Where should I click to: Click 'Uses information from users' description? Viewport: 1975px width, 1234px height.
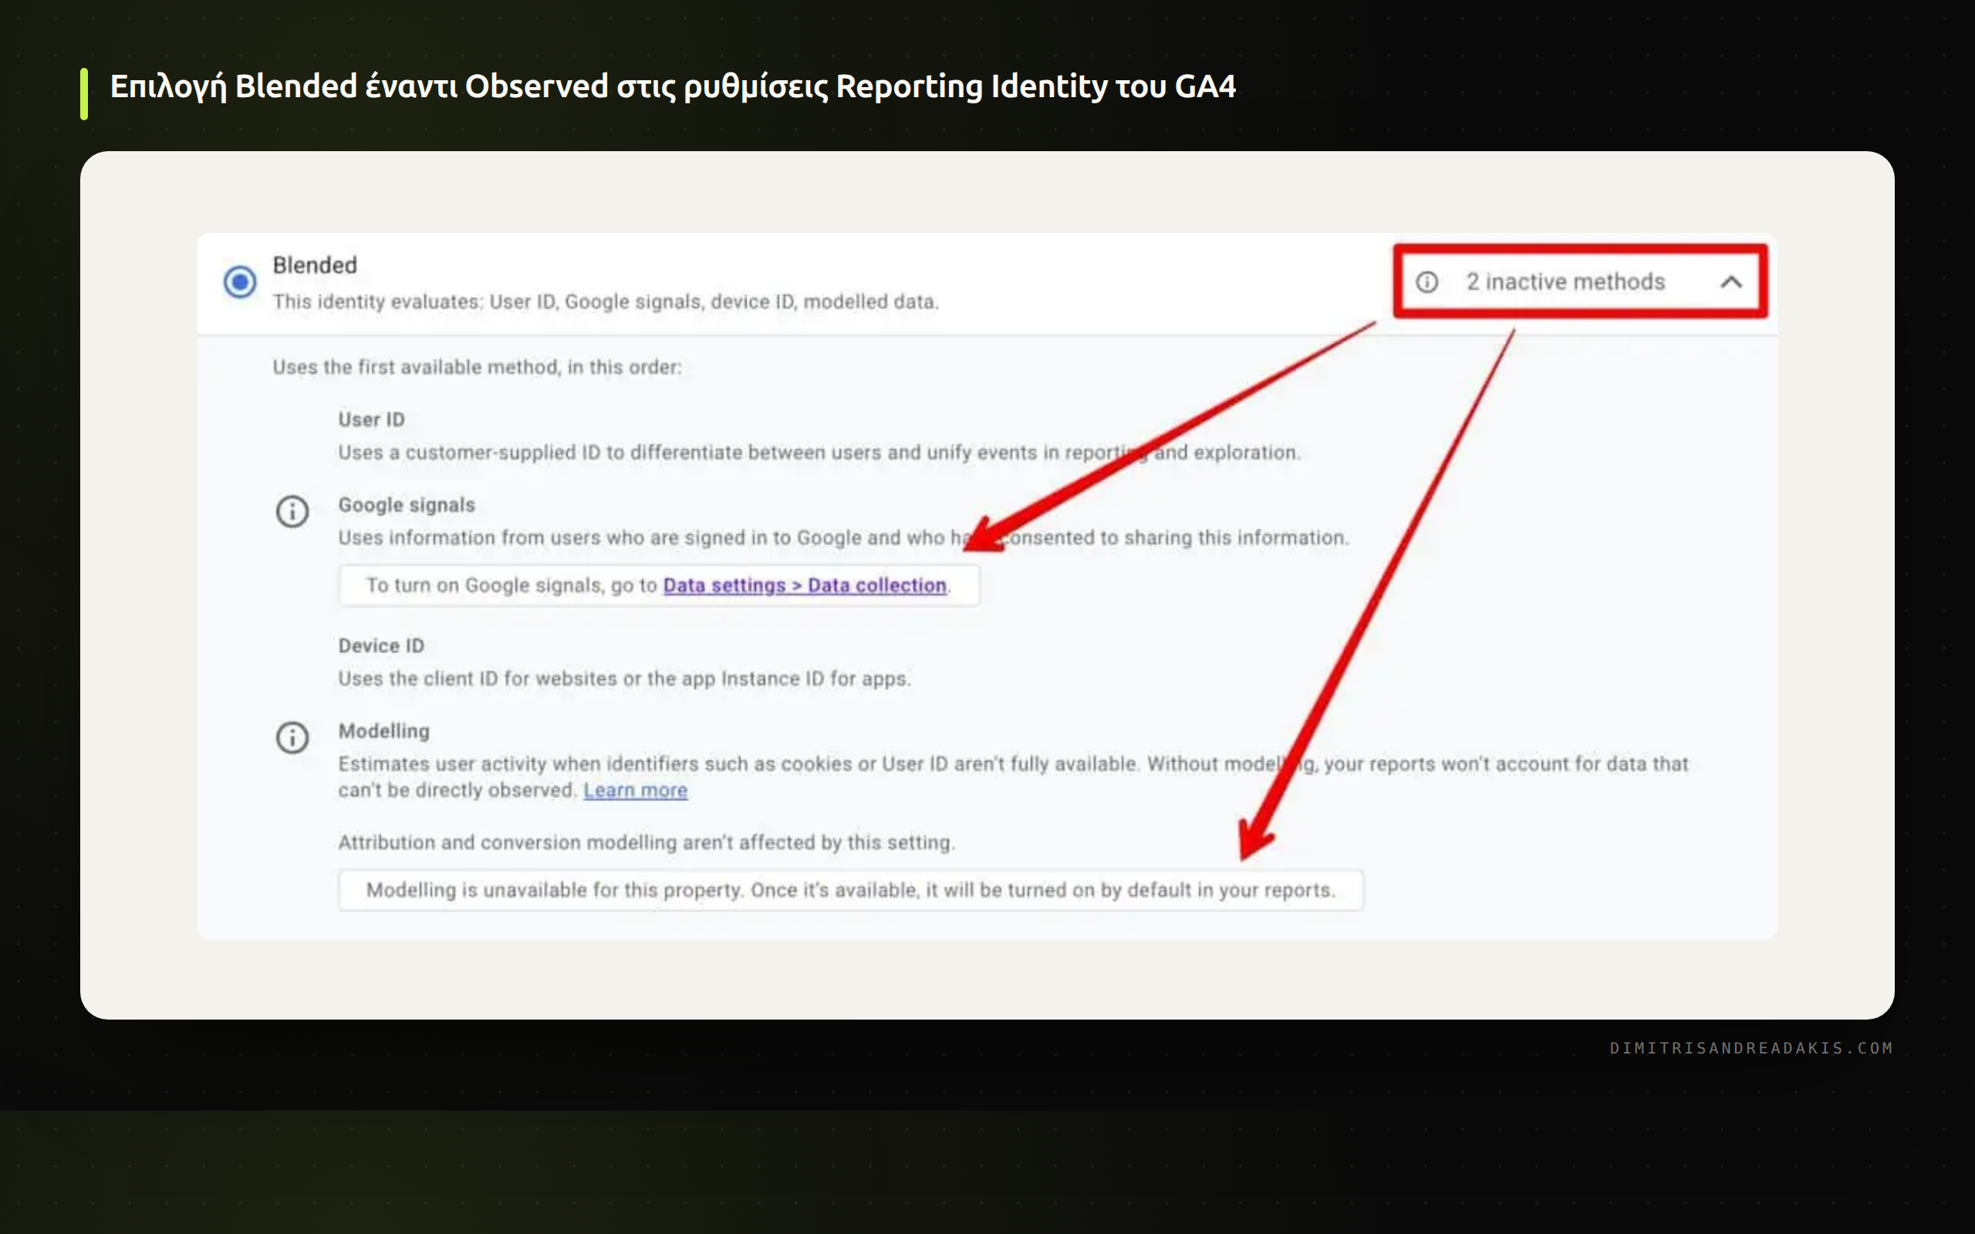843,538
